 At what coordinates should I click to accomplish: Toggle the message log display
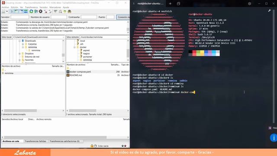point(12,12)
